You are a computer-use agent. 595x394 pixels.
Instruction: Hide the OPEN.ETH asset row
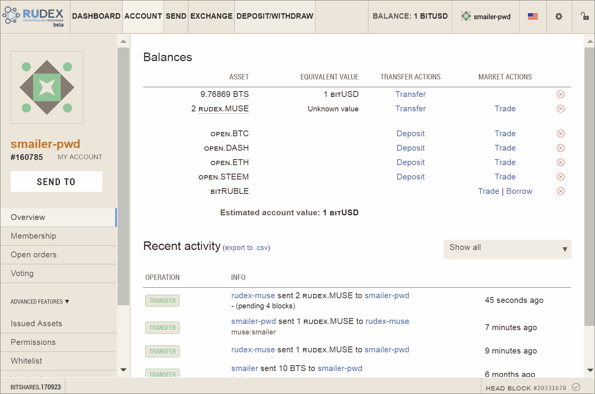point(561,162)
